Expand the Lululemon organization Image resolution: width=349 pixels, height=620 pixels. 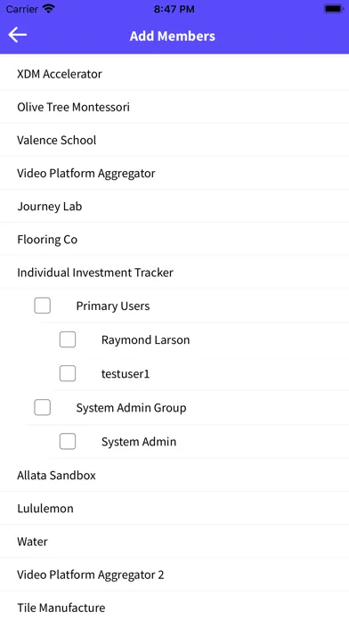point(174,508)
